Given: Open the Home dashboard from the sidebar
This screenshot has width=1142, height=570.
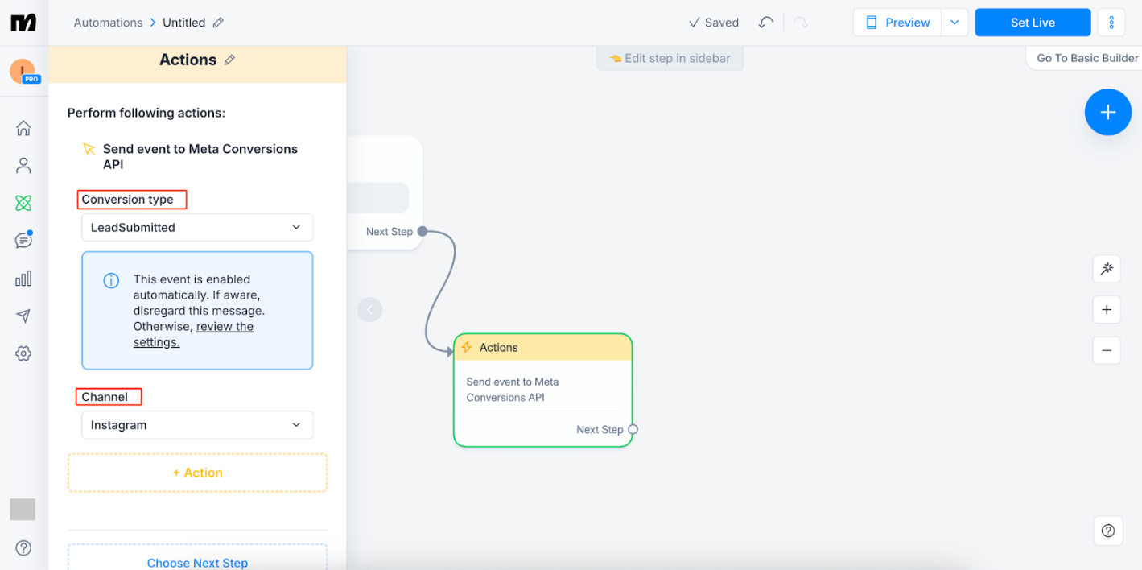Looking at the screenshot, I should point(23,127).
